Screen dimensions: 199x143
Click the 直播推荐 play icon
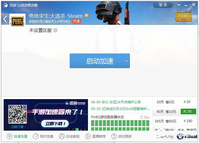tap(88, 137)
